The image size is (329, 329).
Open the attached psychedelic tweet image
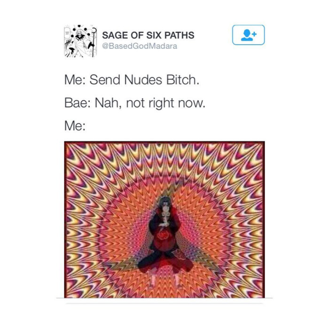(164, 219)
